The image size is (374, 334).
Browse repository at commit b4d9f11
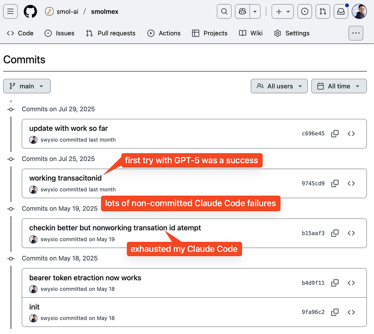(351, 283)
